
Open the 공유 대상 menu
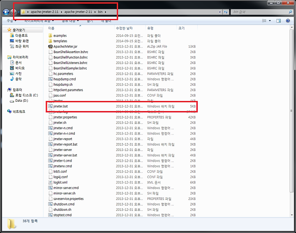70,21
